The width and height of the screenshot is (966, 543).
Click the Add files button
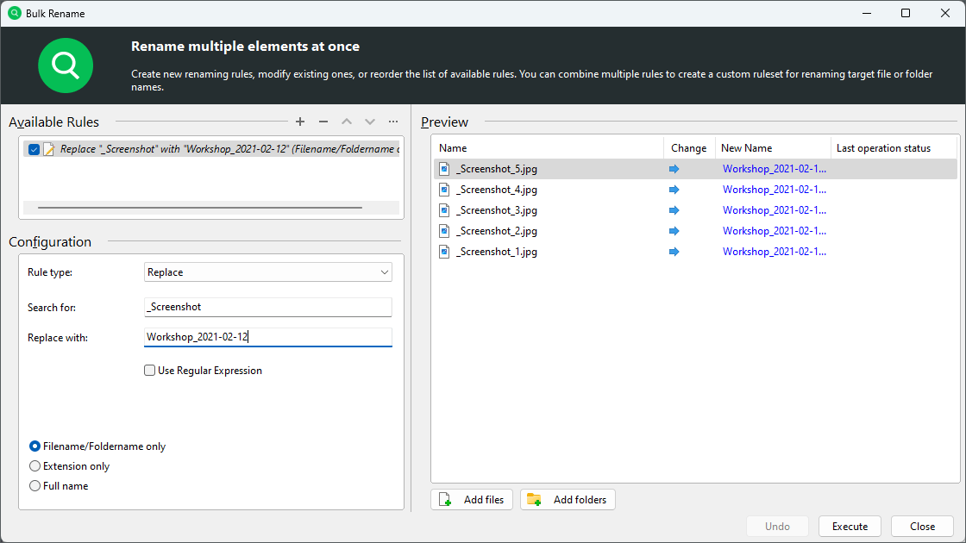coord(473,500)
